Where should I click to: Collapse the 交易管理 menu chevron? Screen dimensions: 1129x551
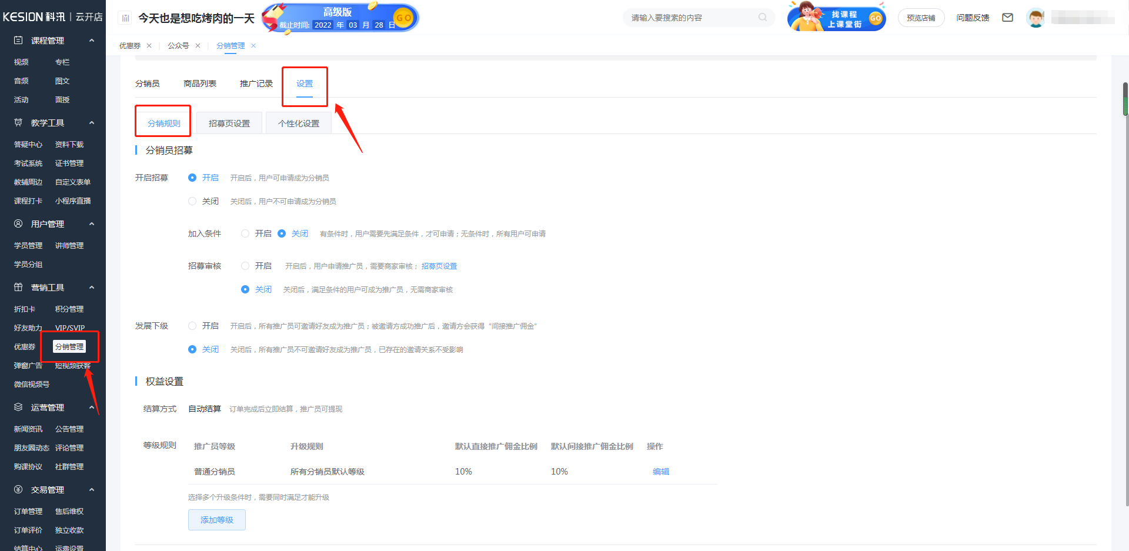[92, 490]
